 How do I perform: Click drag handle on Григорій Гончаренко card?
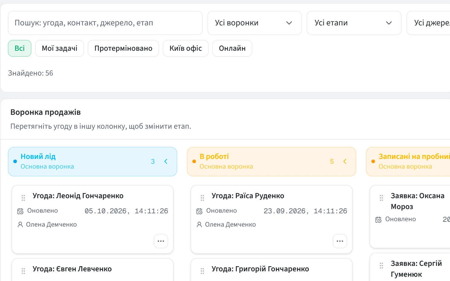[x=202, y=271]
